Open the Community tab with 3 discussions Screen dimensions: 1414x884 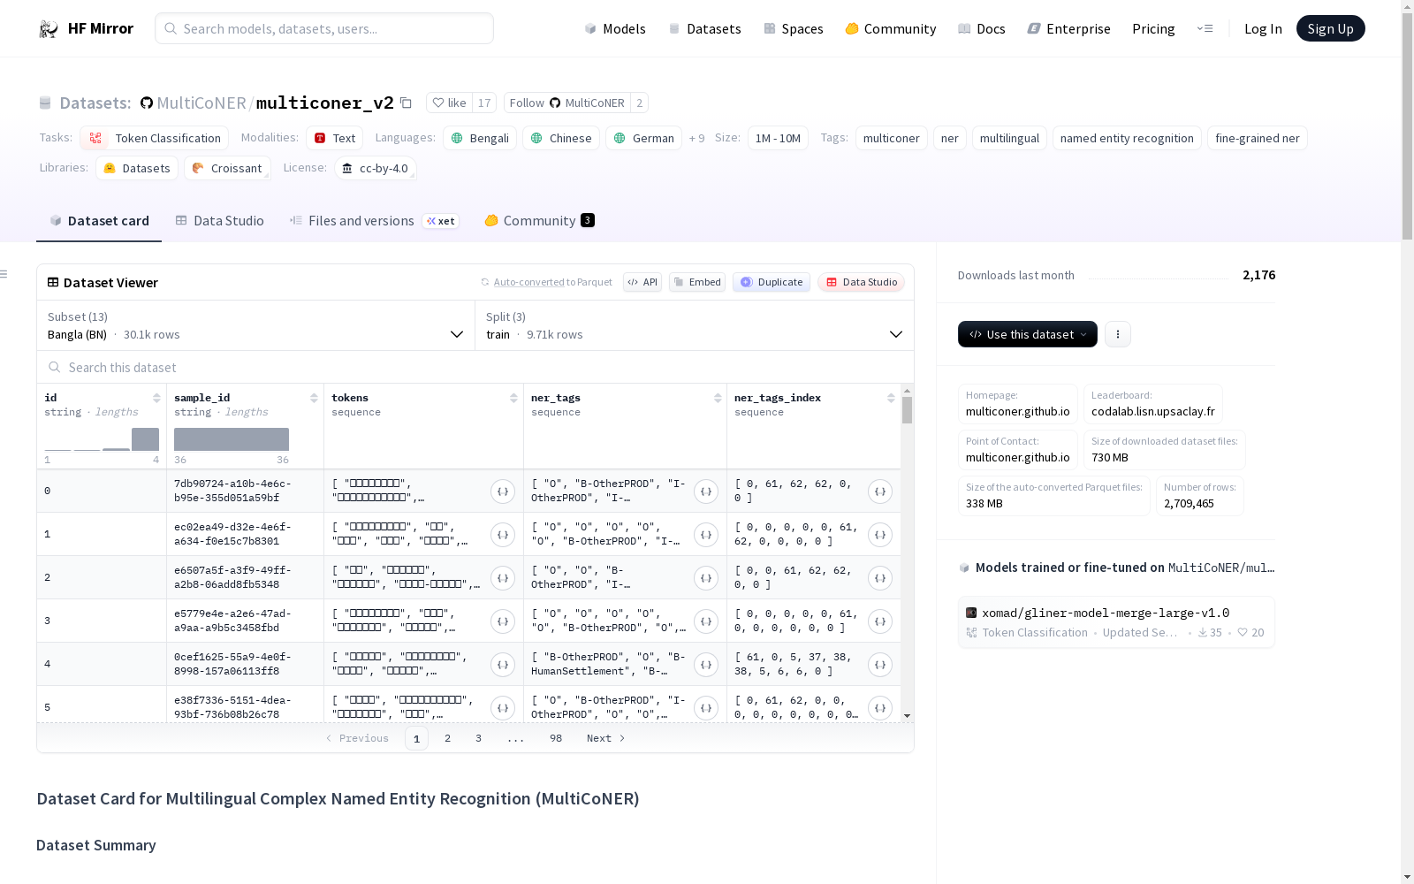pos(539,221)
